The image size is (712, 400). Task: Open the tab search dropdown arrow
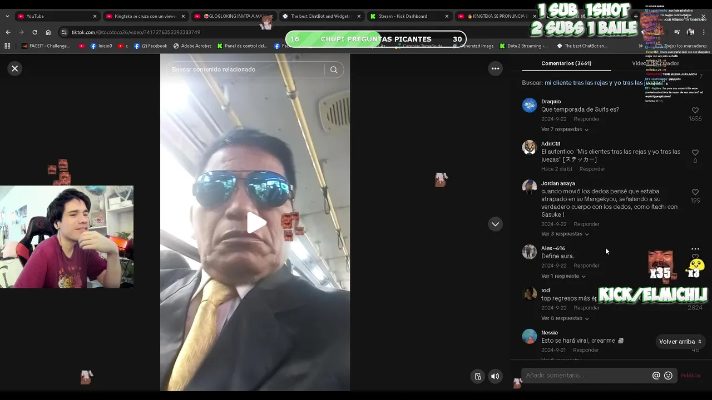click(x=7, y=16)
